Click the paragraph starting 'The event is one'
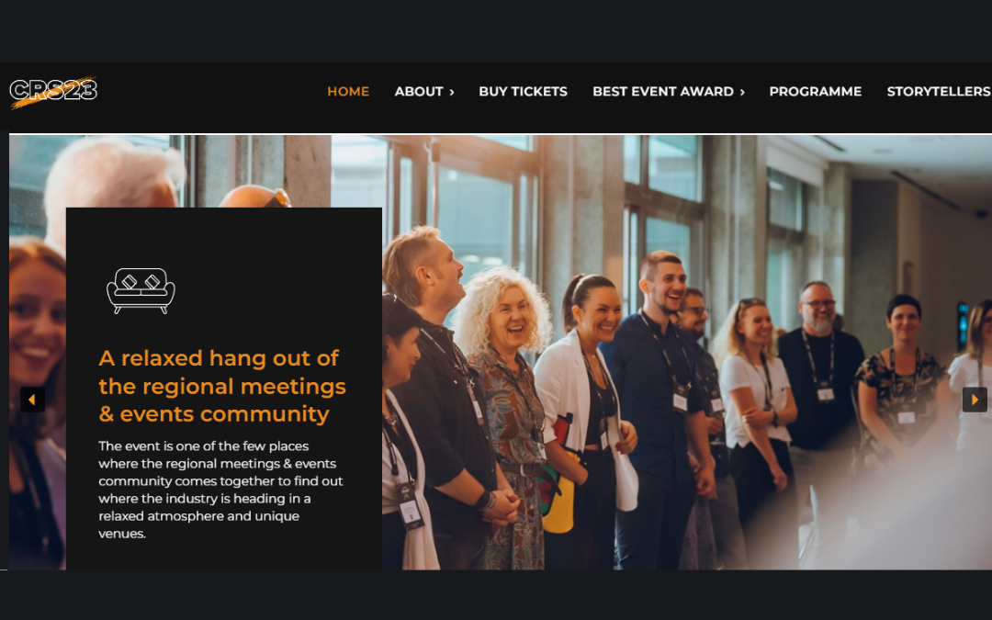The width and height of the screenshot is (992, 620). tap(220, 490)
